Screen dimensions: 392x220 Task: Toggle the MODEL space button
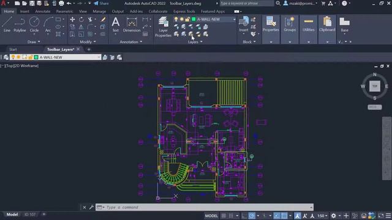[x=211, y=216]
